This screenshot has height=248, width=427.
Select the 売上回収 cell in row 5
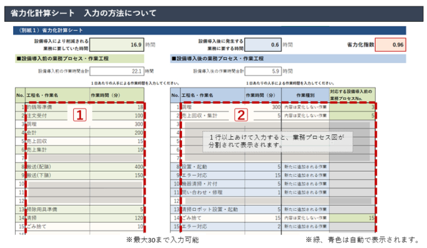58,141
